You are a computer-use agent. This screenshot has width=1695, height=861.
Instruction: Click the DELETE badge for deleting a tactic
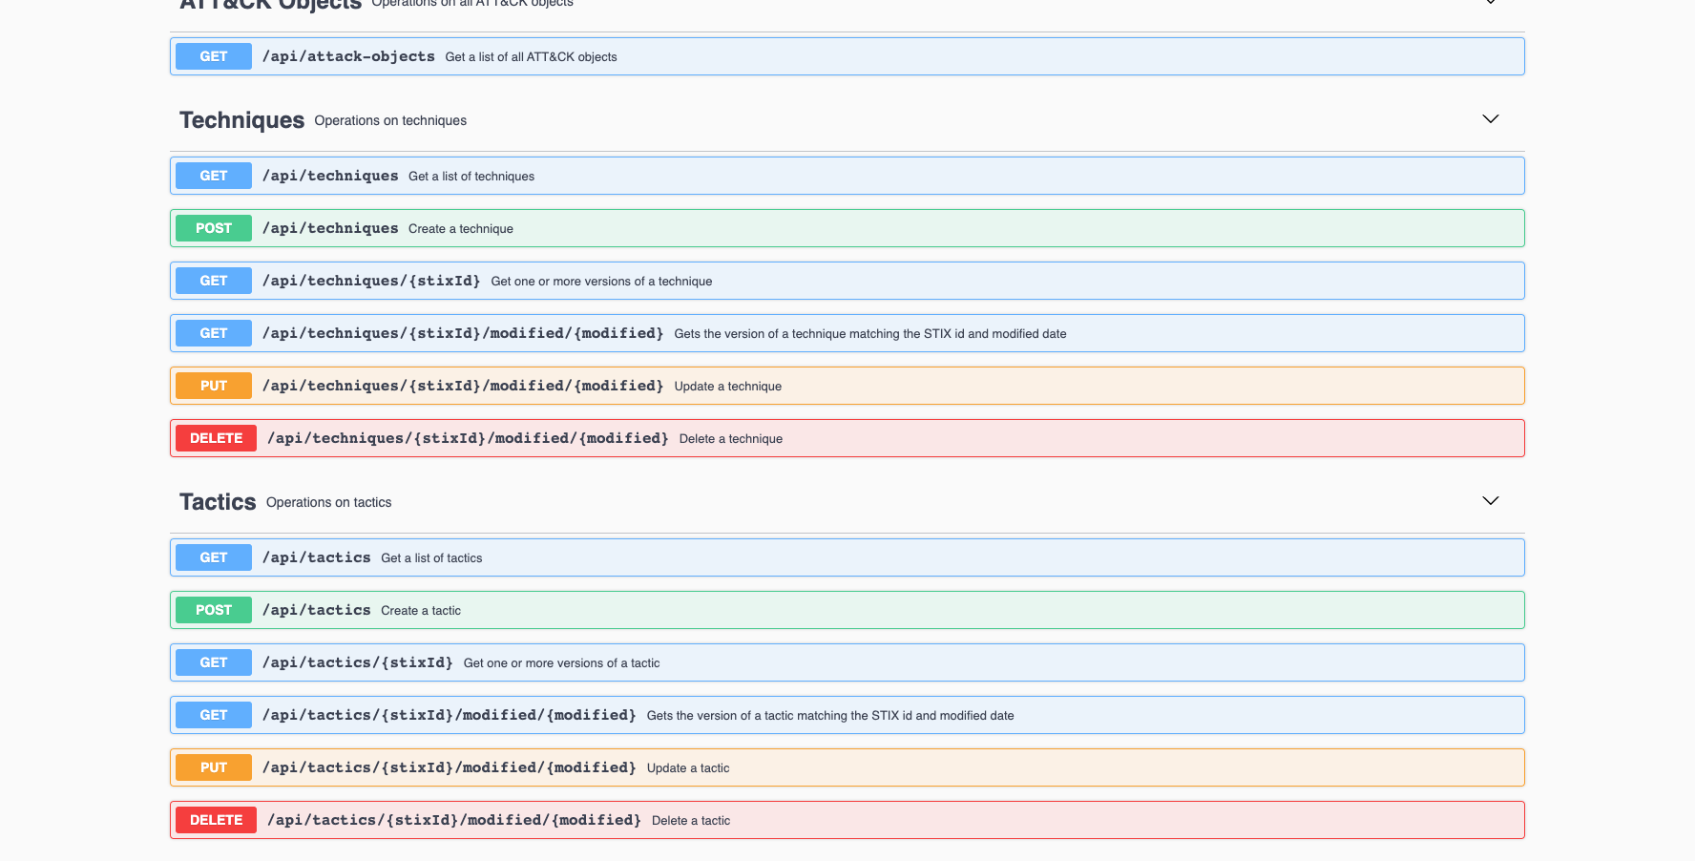tap(215, 819)
